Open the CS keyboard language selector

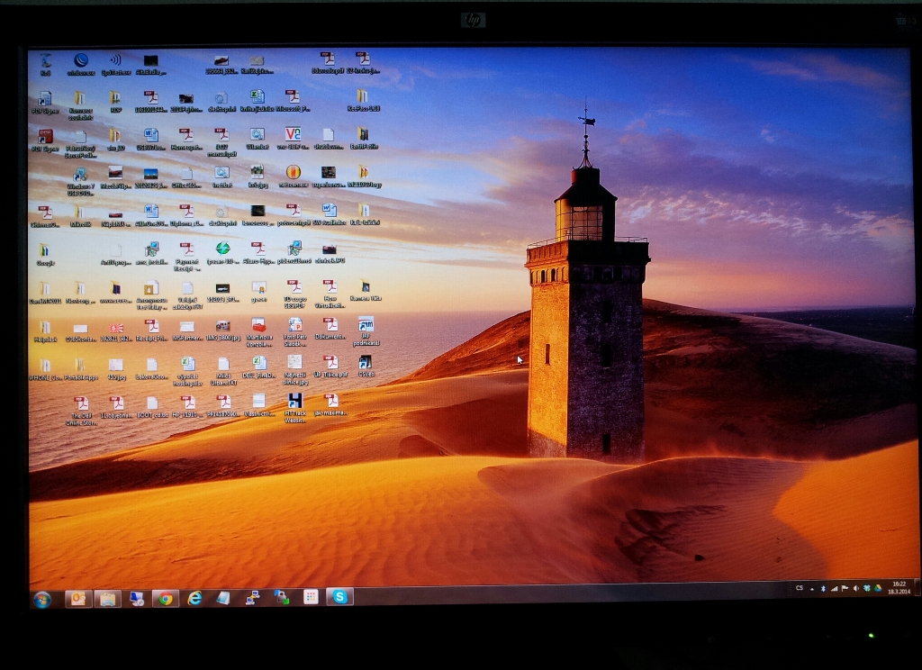tap(799, 588)
